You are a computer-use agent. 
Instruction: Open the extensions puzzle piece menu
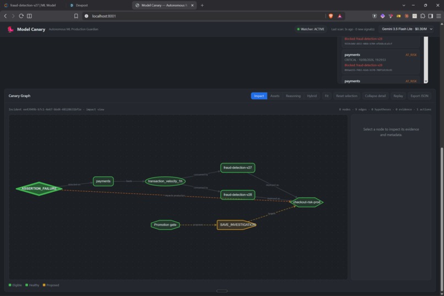click(423, 16)
